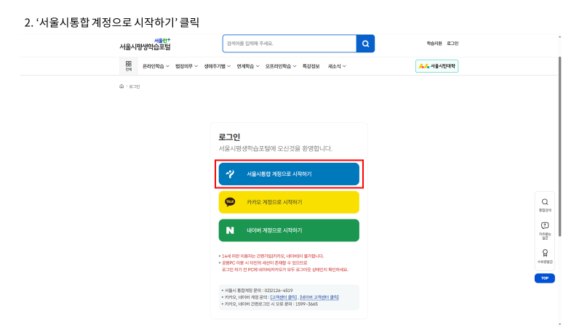The height and width of the screenshot is (327, 582).
Task: Click the scrollbar up arrow
Action: coord(559,37)
